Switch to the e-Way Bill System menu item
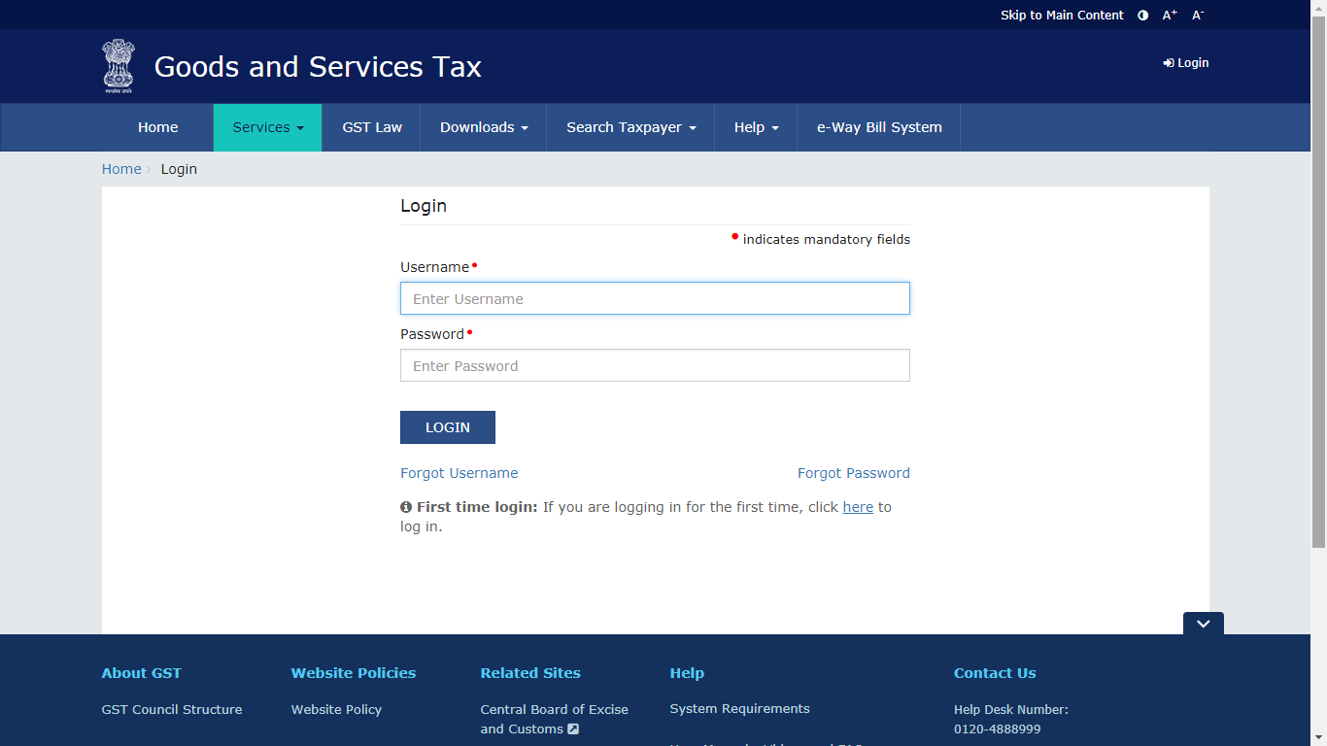The height and width of the screenshot is (746, 1327). point(877,127)
